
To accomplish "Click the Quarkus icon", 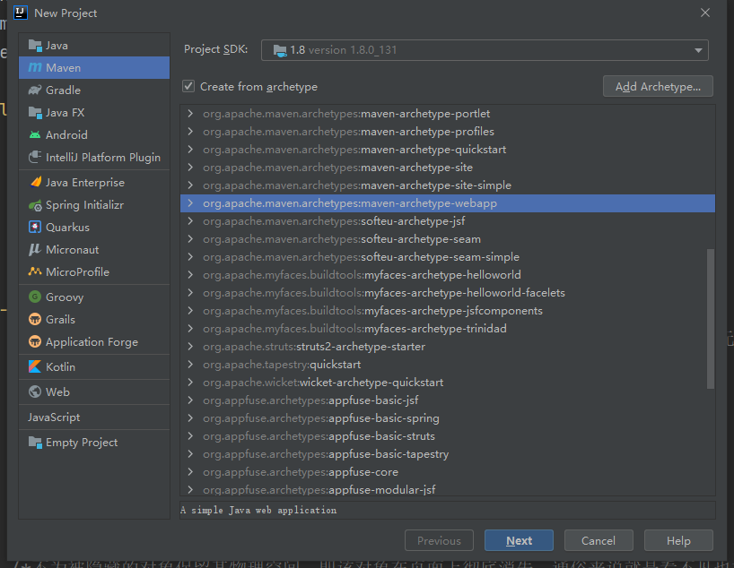I will point(35,228).
